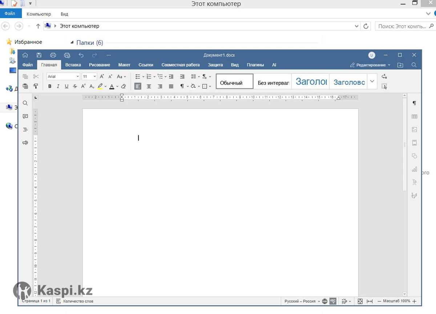The width and height of the screenshot is (436, 314).
Task: Click the Copy style paint roller icon
Action: pyautogui.click(x=36, y=86)
